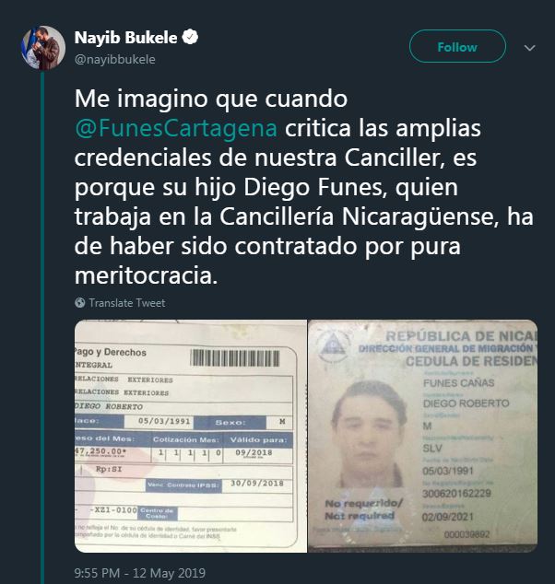Click the verified badge next to Nayib Bukele
The image size is (555, 584).
click(190, 37)
